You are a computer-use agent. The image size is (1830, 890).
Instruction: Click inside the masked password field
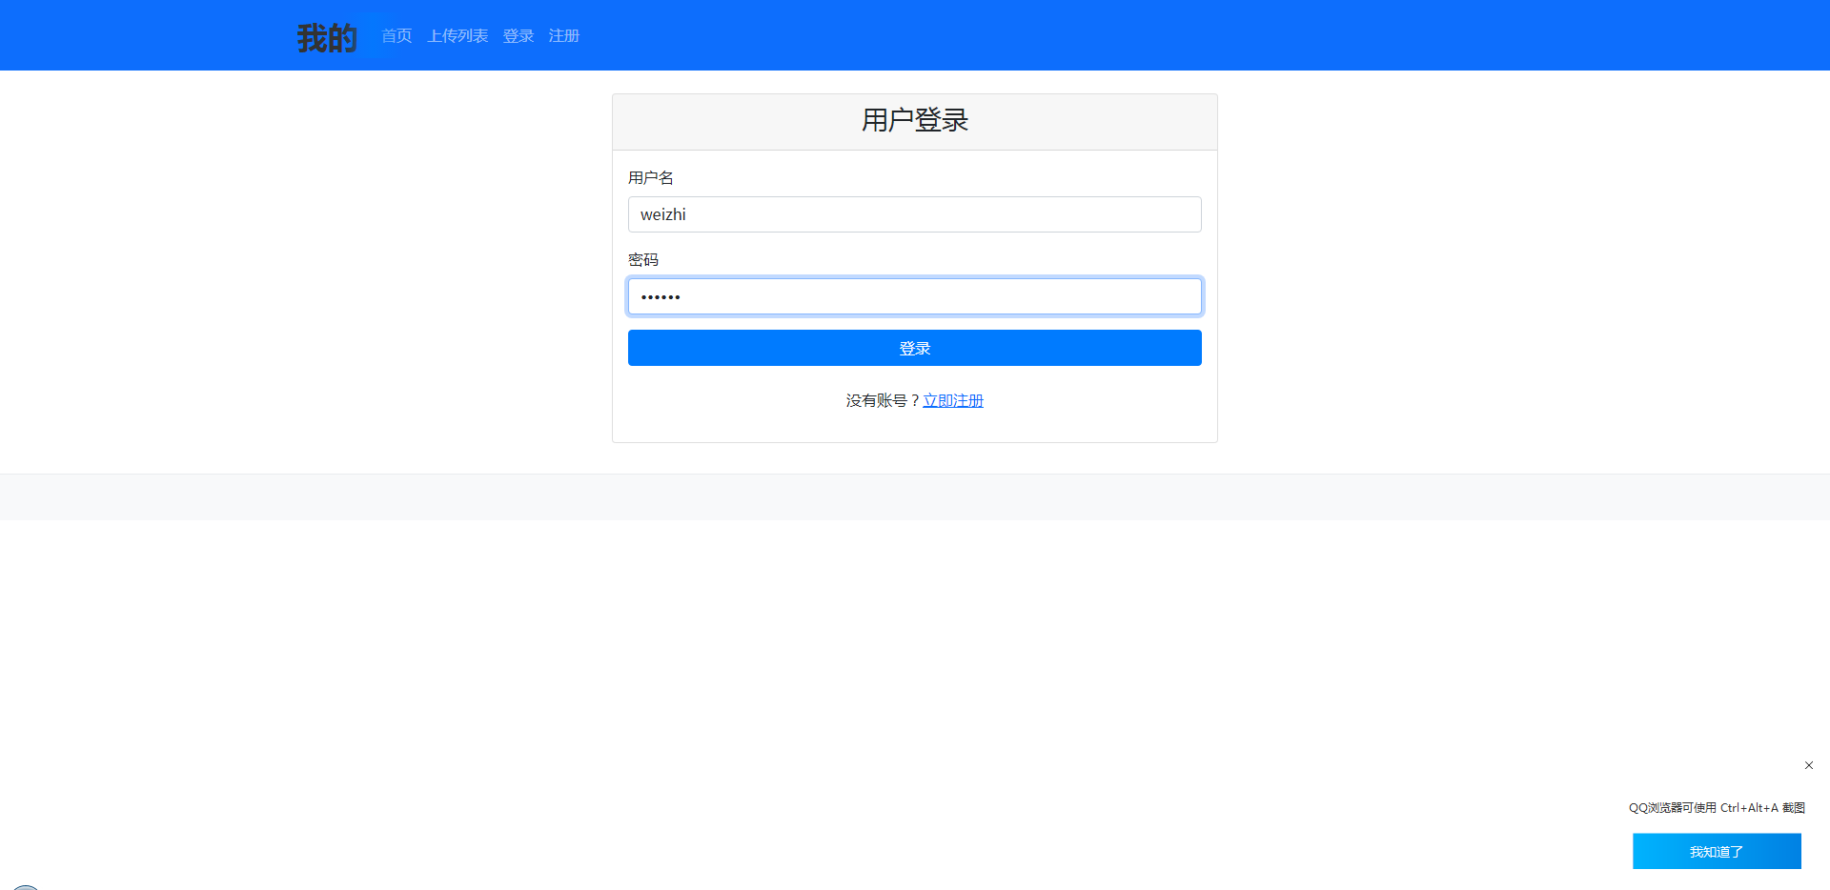tap(915, 296)
